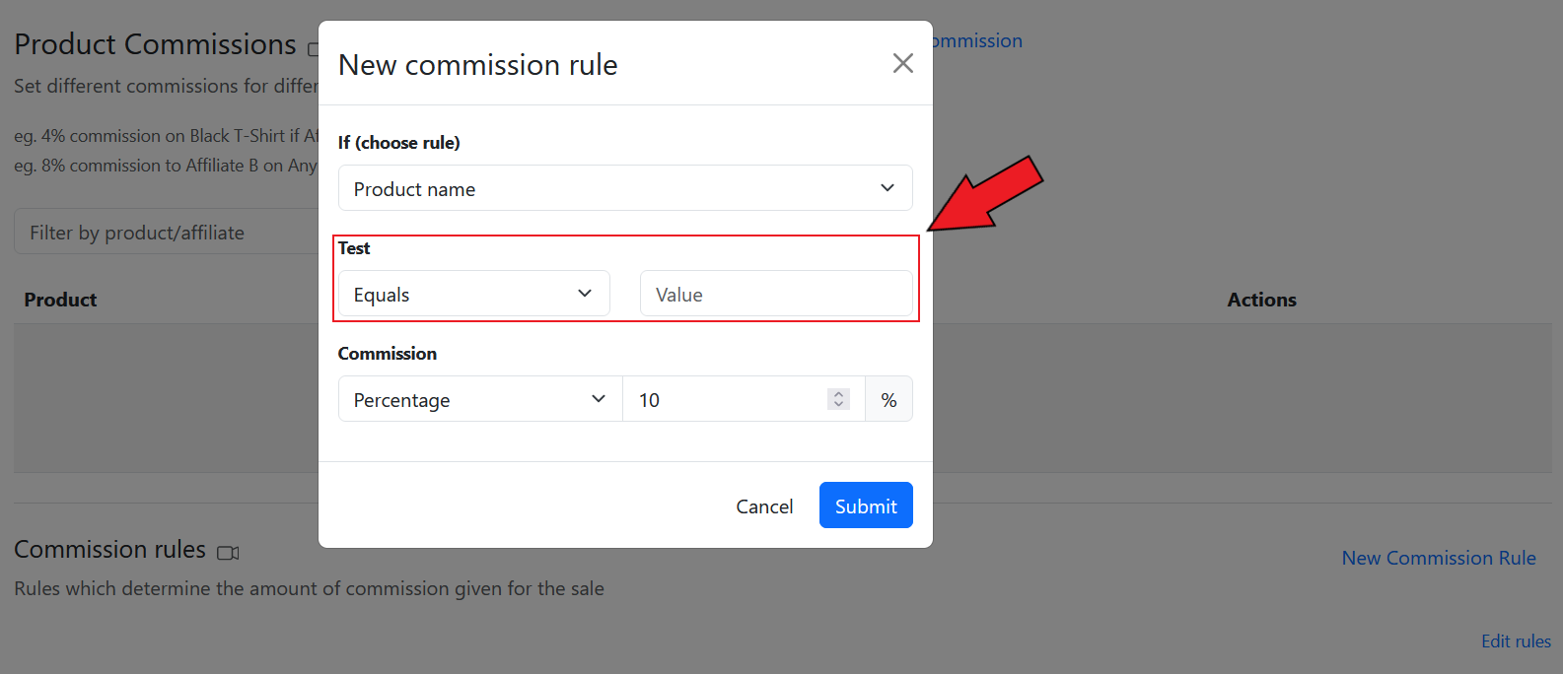This screenshot has height=674, width=1563.
Task: Open the Product name rule dropdown
Action: (625, 188)
